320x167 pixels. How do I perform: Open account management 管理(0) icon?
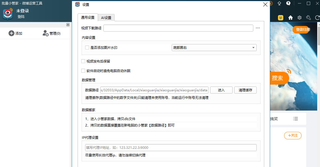coord(45,33)
